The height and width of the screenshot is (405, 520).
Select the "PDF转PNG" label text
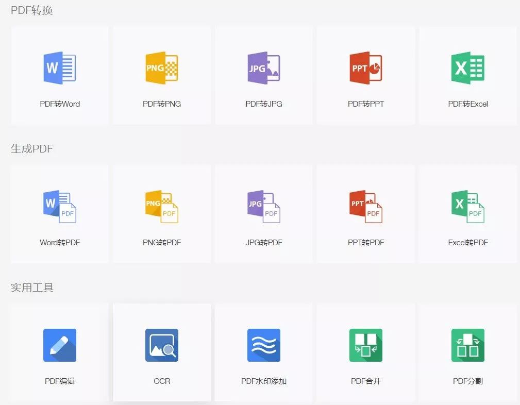pyautogui.click(x=162, y=104)
